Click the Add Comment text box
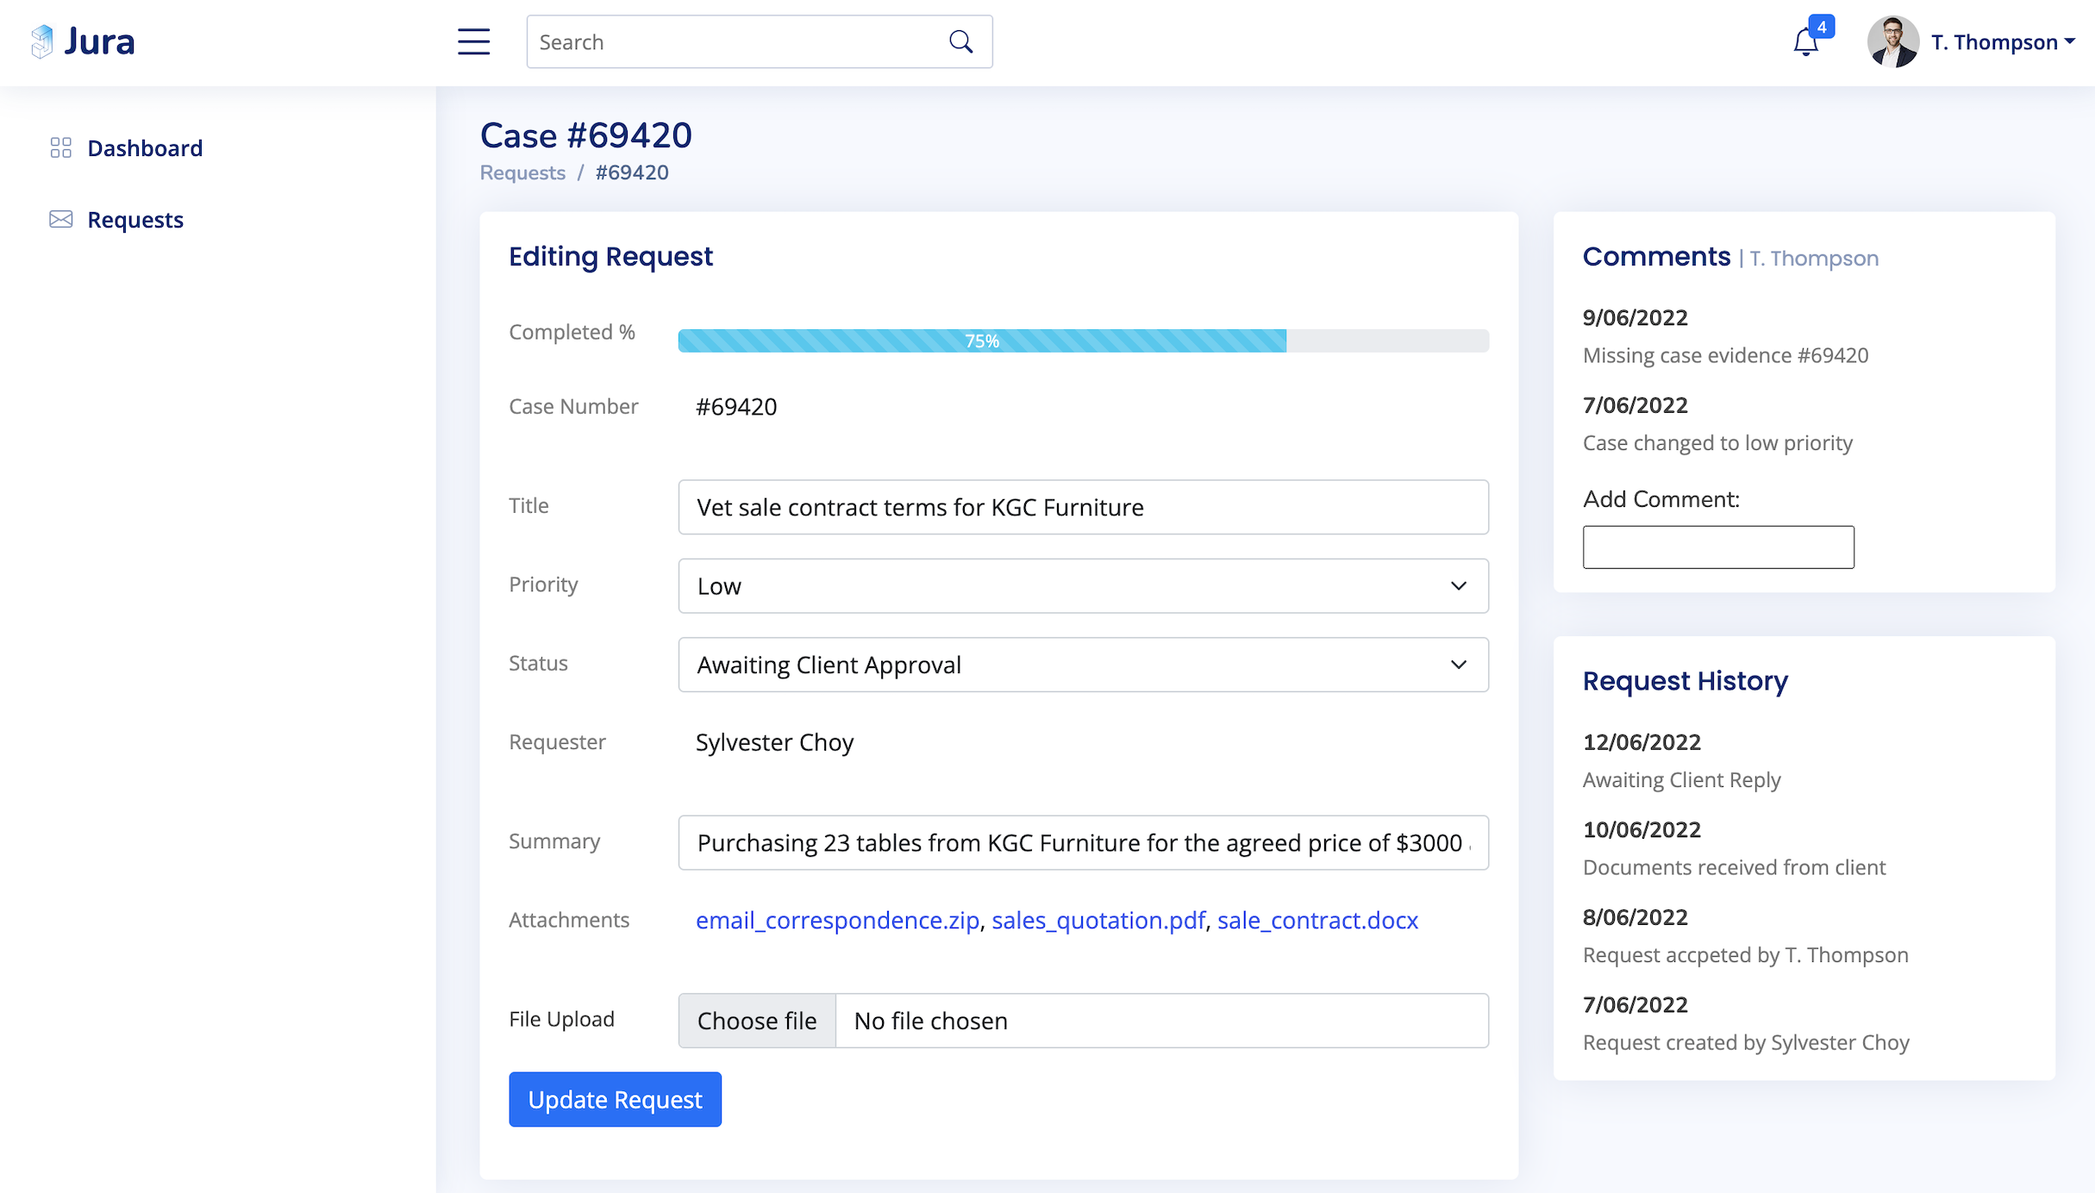Viewport: 2095px width, 1193px height. pos(1717,547)
